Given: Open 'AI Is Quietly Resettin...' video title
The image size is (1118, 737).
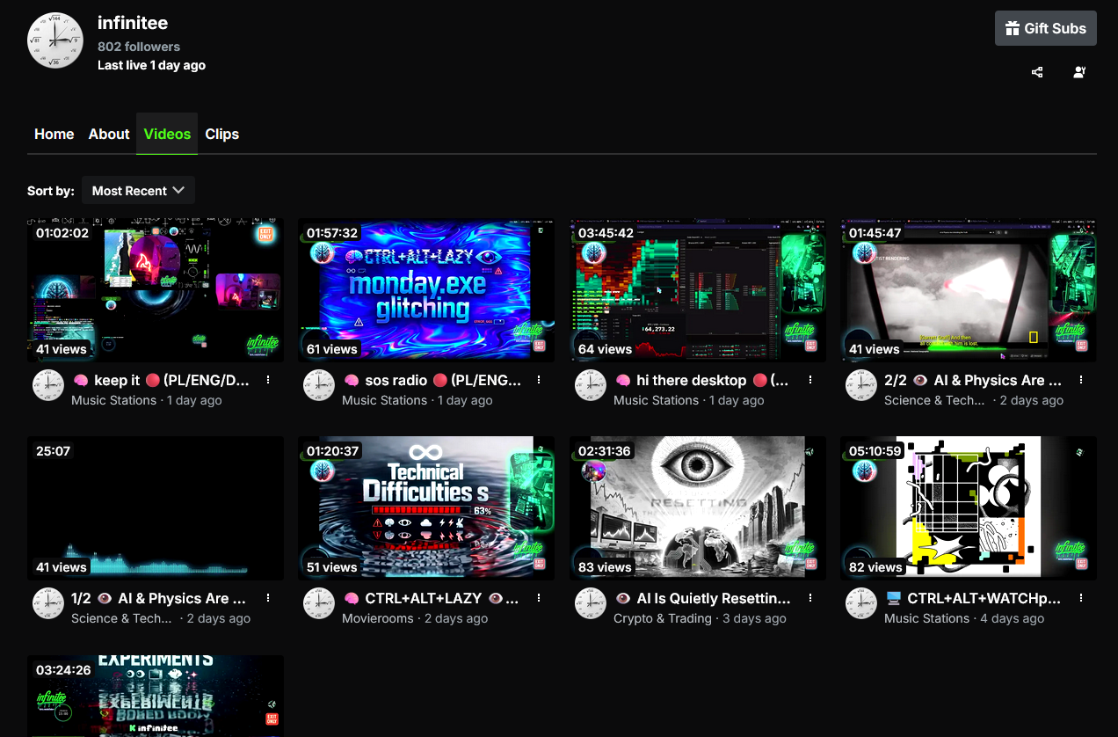Looking at the screenshot, I should pyautogui.click(x=702, y=598).
